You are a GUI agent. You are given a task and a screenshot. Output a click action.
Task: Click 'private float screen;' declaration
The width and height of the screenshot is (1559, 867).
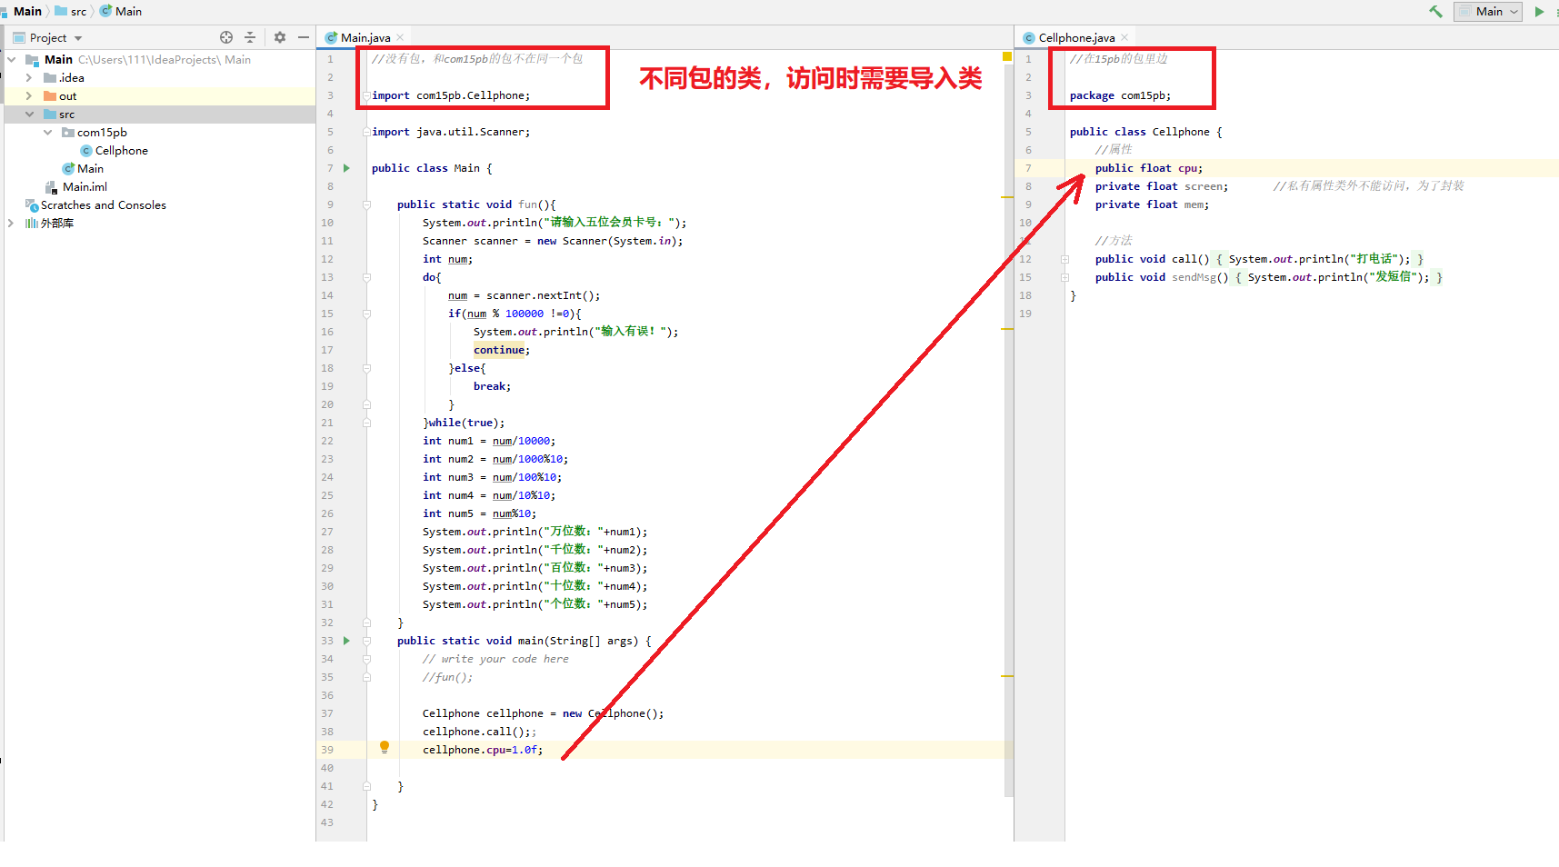[x=1162, y=186]
